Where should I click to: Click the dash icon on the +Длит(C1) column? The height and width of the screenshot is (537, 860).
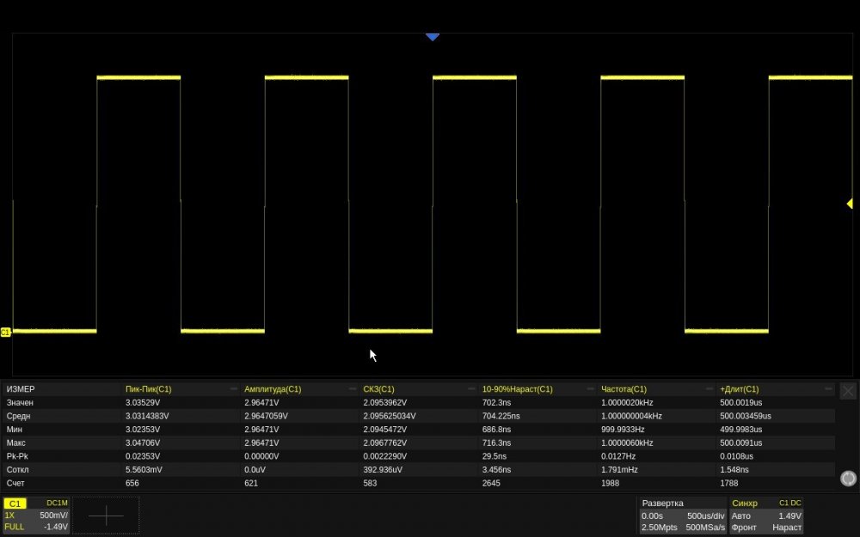(x=829, y=389)
